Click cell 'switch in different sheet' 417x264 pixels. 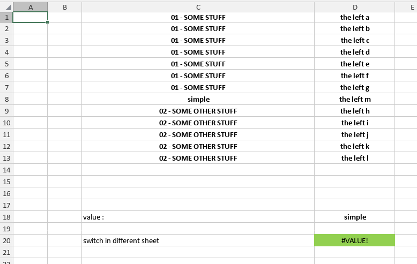tap(198, 240)
